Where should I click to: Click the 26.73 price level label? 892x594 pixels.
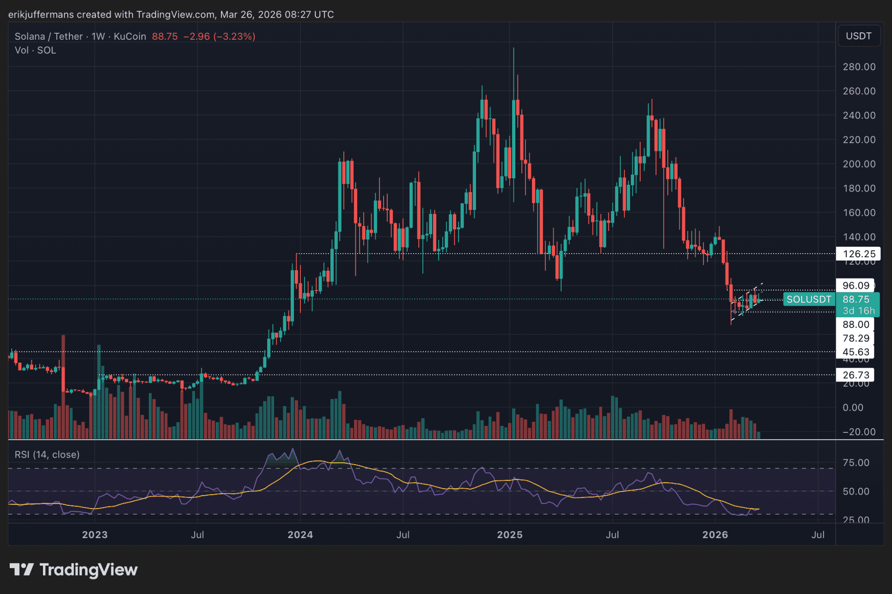tap(855, 375)
